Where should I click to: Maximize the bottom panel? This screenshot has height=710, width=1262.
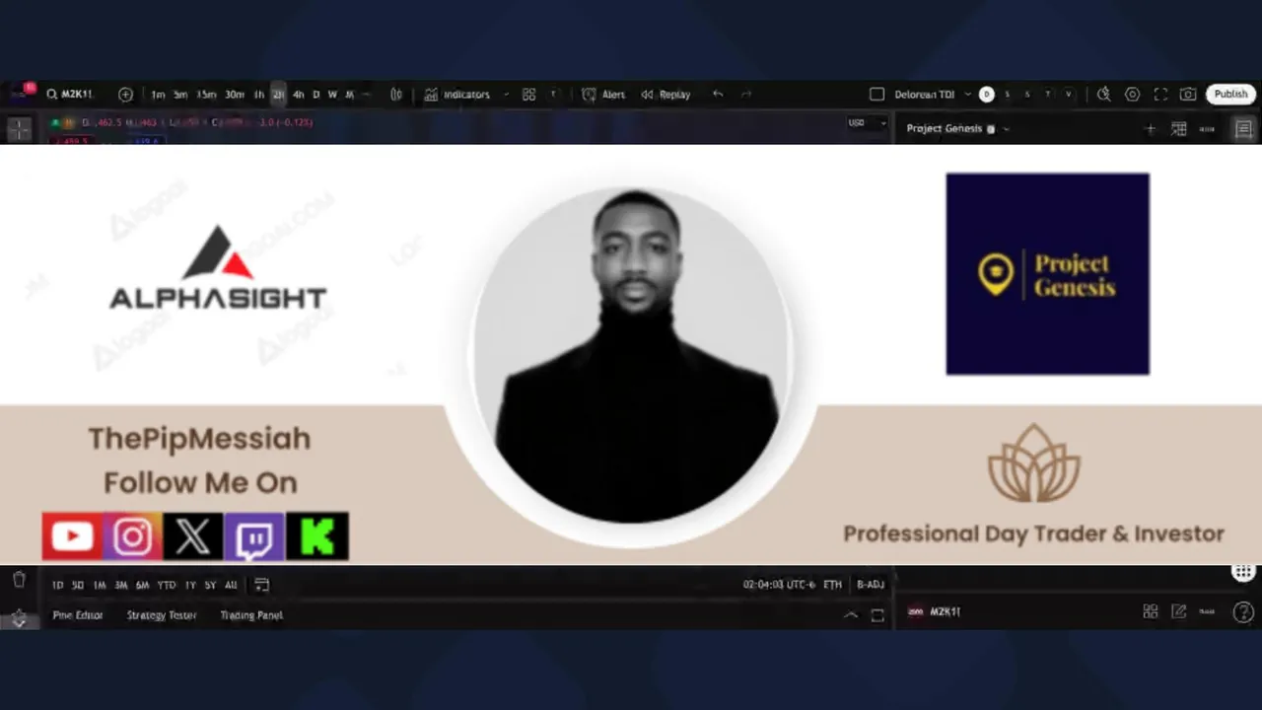(877, 615)
